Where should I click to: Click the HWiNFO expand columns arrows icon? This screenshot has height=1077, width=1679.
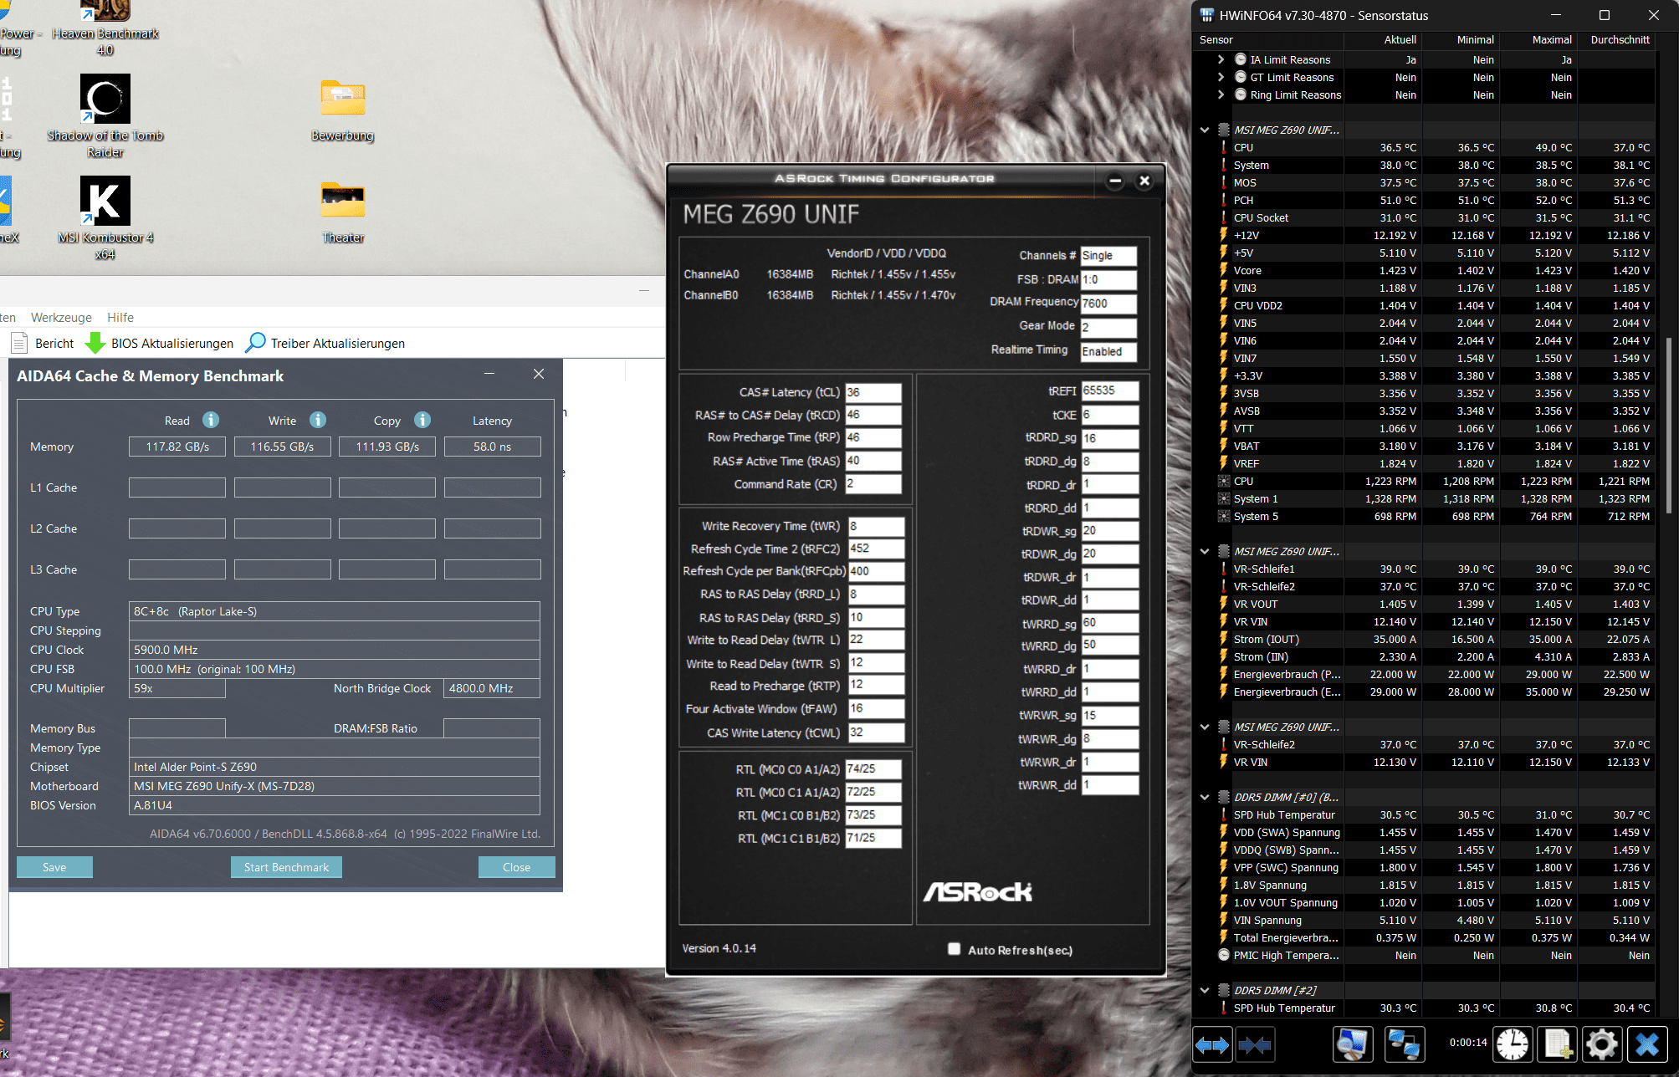coord(1211,1044)
